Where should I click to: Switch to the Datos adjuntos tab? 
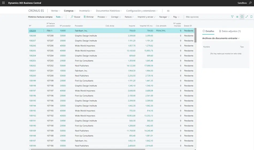(230, 31)
